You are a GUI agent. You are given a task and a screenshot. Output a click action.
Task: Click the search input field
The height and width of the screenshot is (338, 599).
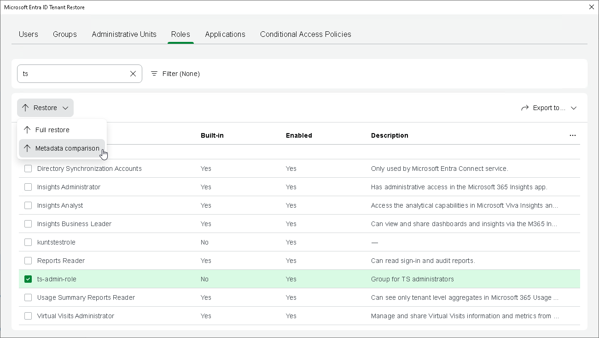(x=74, y=74)
